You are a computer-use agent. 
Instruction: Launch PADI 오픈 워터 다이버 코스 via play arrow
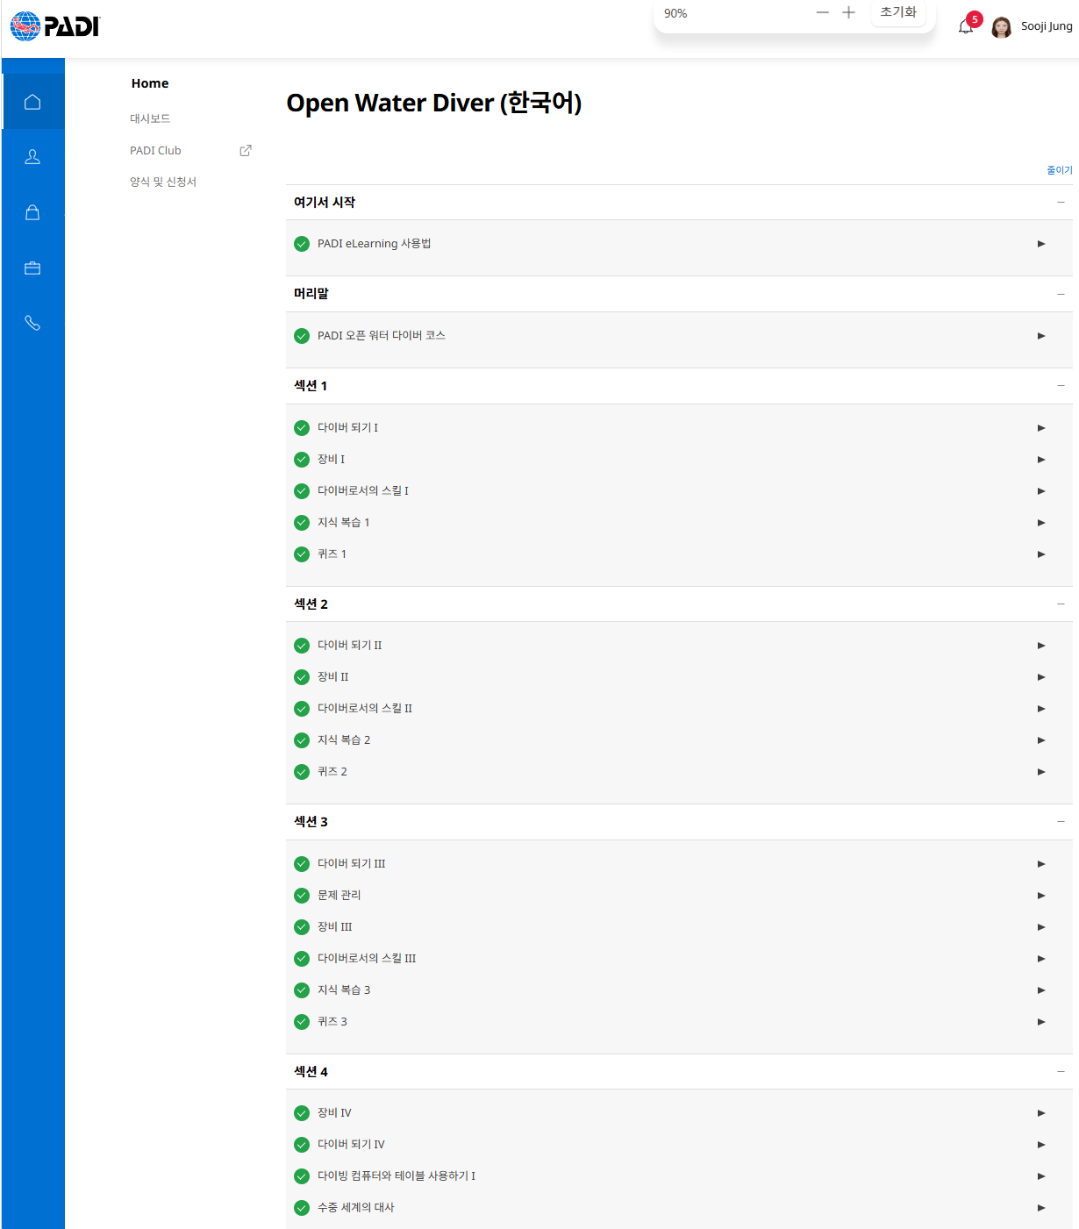click(1041, 336)
